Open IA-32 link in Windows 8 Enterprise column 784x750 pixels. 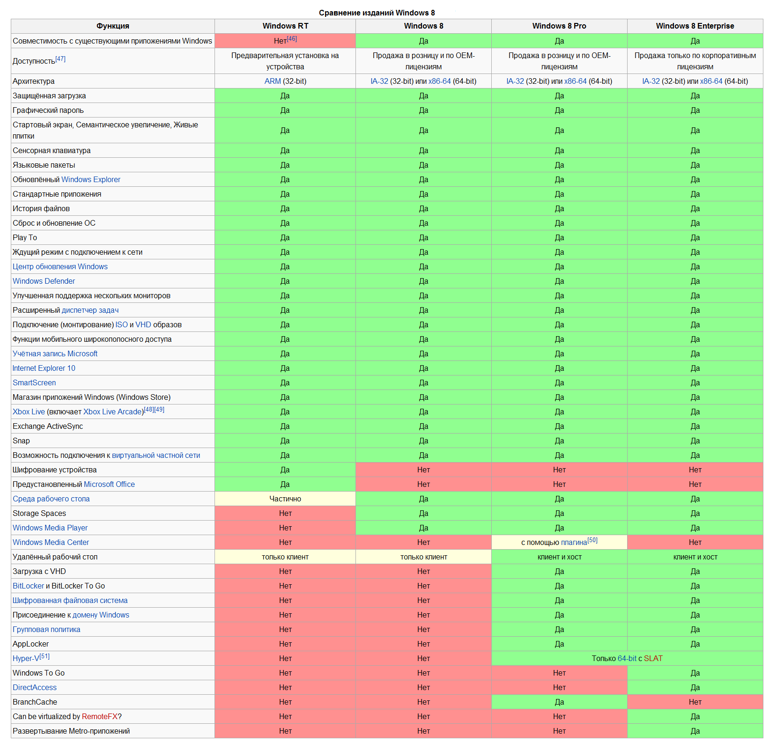tap(651, 81)
